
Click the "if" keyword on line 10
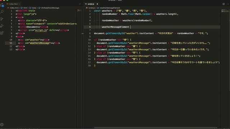click(95, 40)
